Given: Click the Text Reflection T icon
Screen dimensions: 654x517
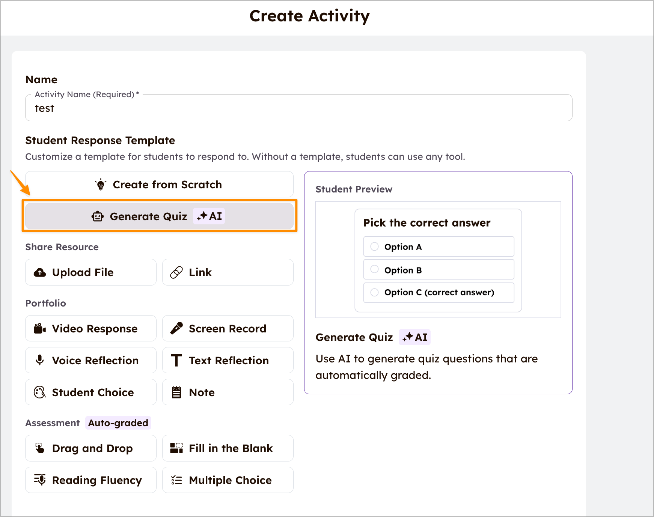Looking at the screenshot, I should [176, 360].
